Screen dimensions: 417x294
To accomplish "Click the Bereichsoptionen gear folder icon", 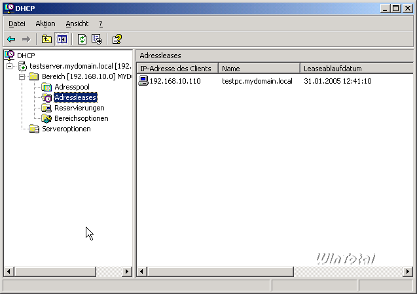I will tap(46, 119).
